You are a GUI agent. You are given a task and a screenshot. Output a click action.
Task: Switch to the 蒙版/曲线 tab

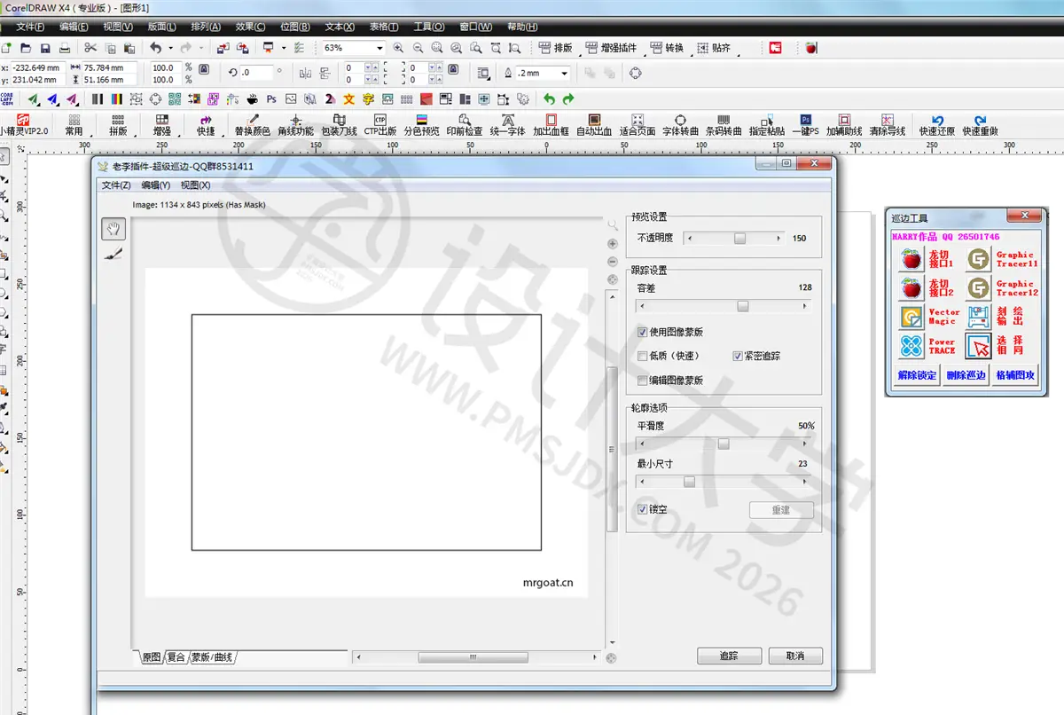coord(213,657)
